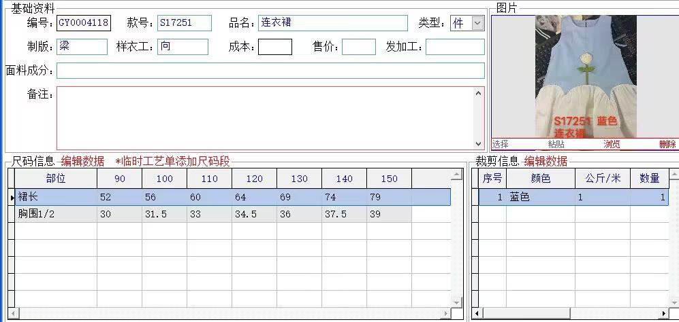Click 浏览 to browse for a picture
The width and height of the screenshot is (679, 322).
pyautogui.click(x=612, y=144)
